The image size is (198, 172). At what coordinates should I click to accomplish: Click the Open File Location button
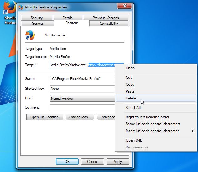(45, 117)
